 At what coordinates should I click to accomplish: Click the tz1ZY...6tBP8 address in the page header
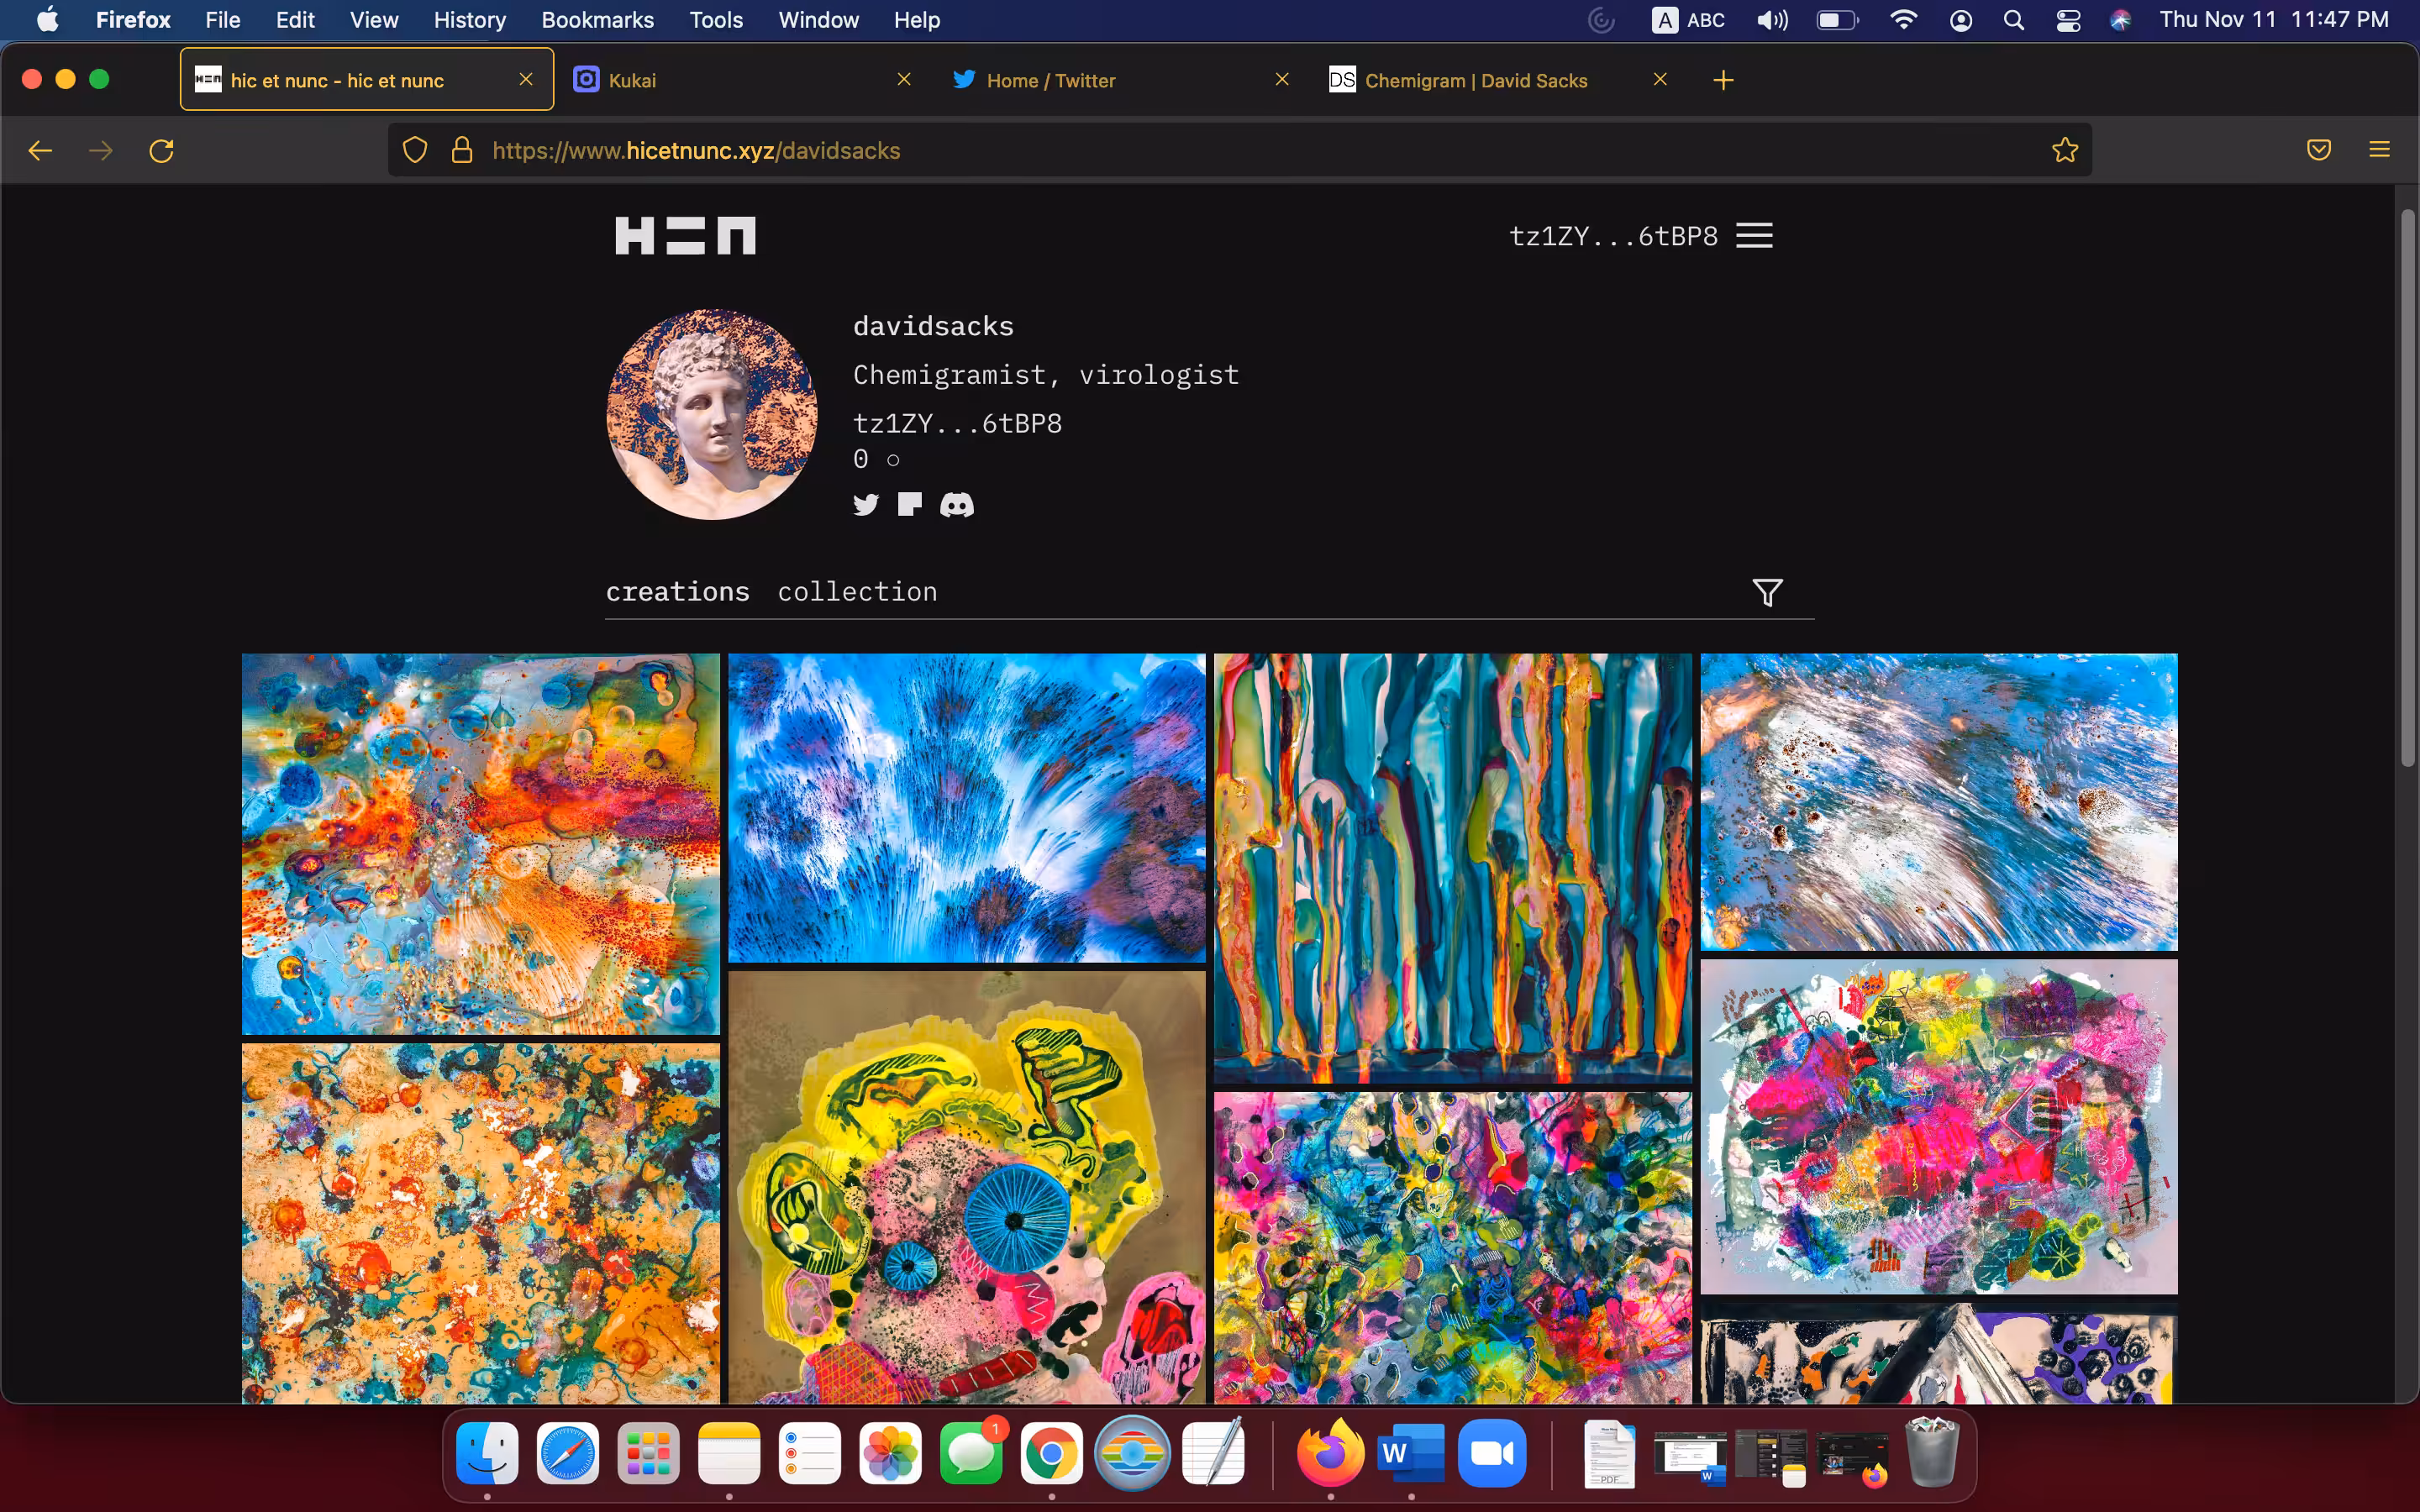click(1612, 236)
